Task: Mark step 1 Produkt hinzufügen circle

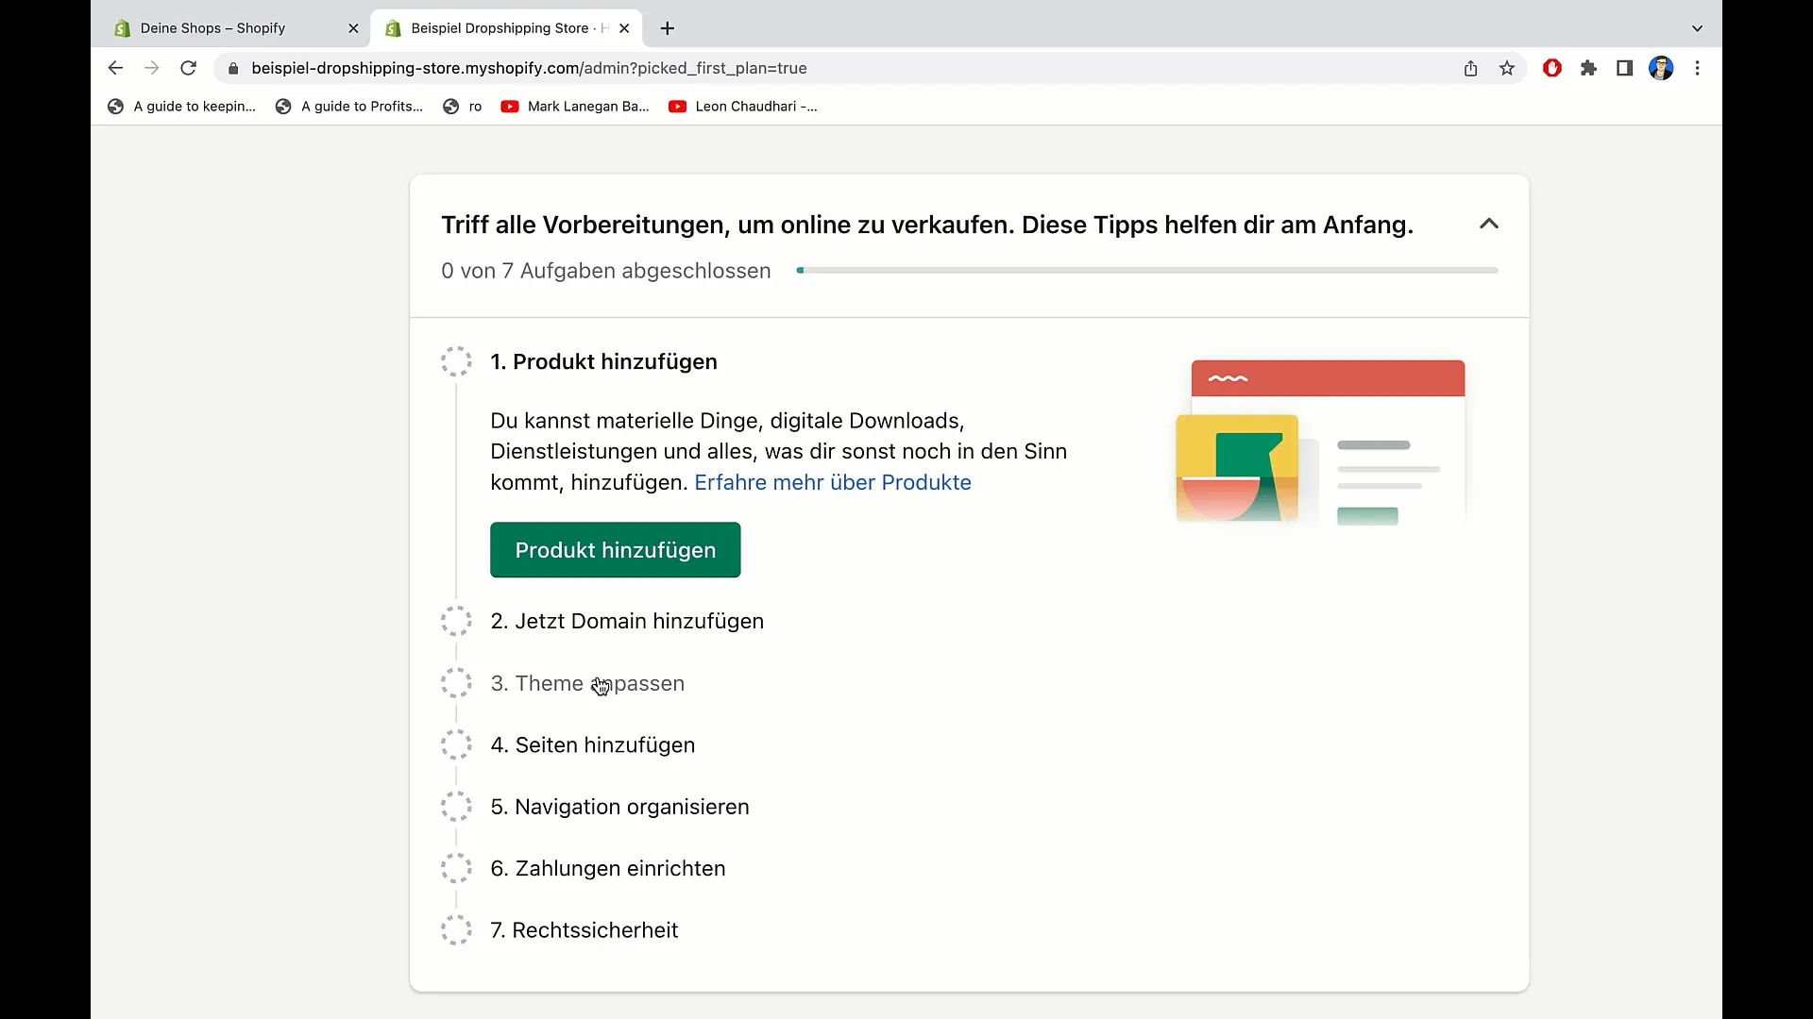Action: tap(456, 361)
